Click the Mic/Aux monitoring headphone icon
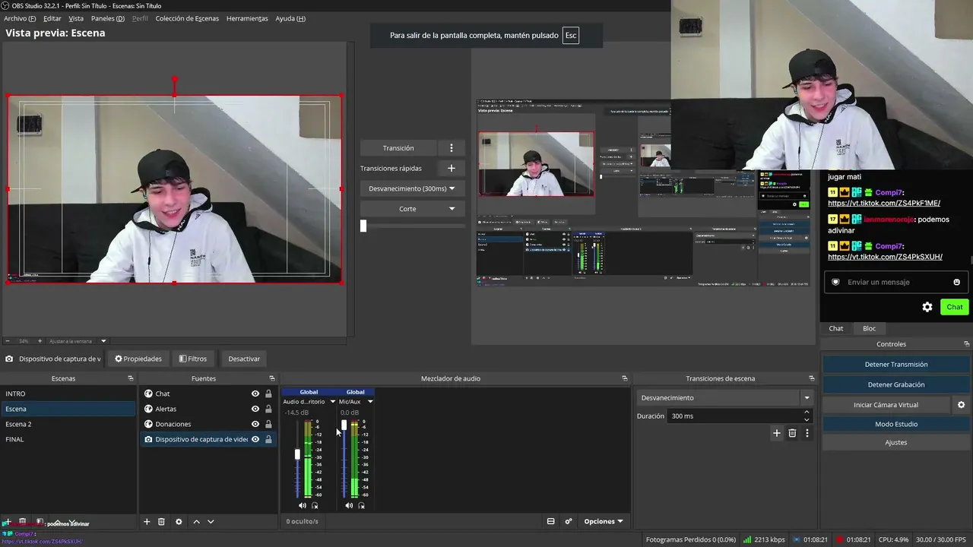This screenshot has height=547, width=973. 361,505
